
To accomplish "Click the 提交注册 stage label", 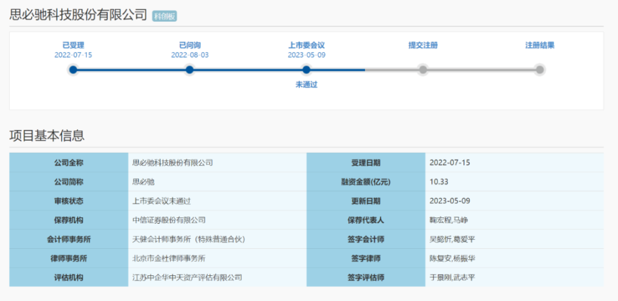I will click(423, 45).
